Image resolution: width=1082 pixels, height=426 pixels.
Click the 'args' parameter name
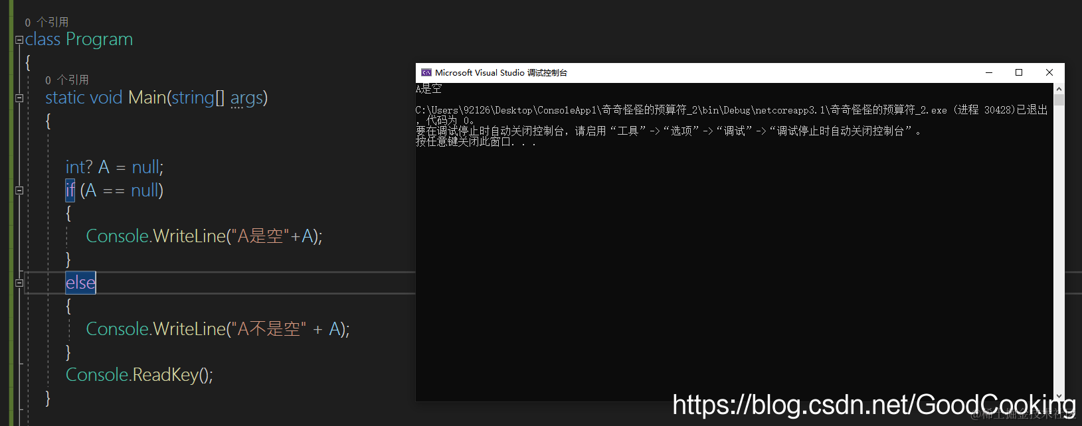click(246, 98)
